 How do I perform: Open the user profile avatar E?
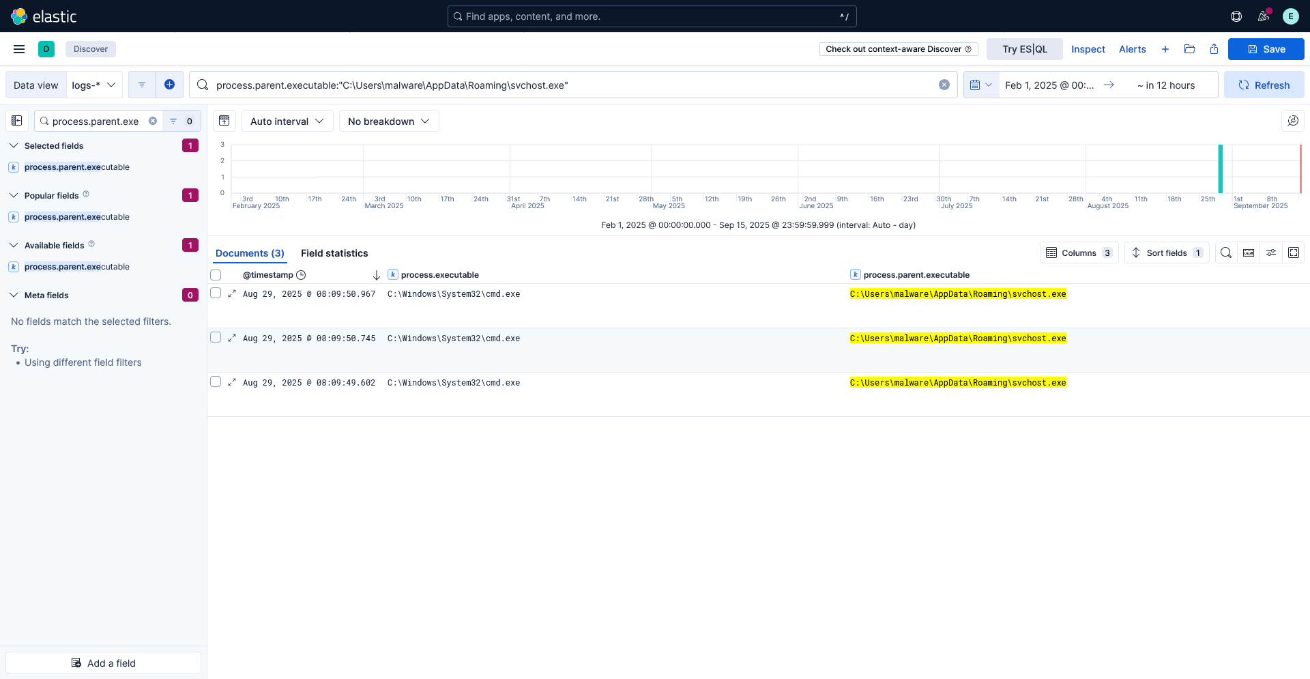[x=1291, y=16]
